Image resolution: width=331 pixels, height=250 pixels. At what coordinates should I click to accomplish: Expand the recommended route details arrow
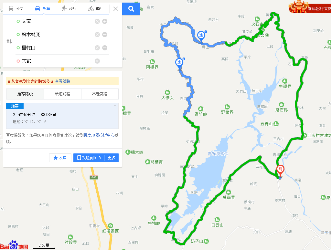tap(115, 106)
